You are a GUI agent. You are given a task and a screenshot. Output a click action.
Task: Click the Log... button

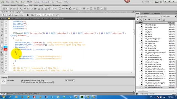pos(174,94)
